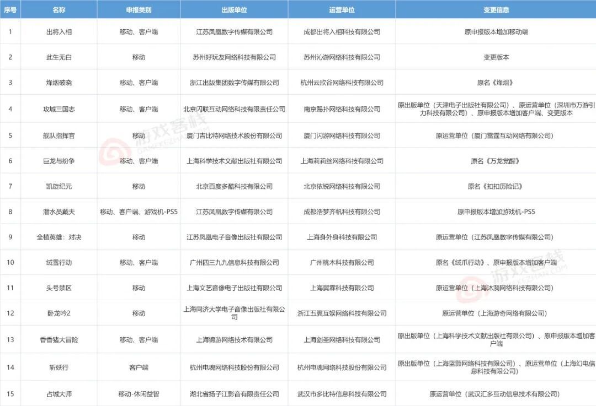The image size is (596, 406).
Task: Select the 运营单位 column header
Action: pyautogui.click(x=342, y=10)
